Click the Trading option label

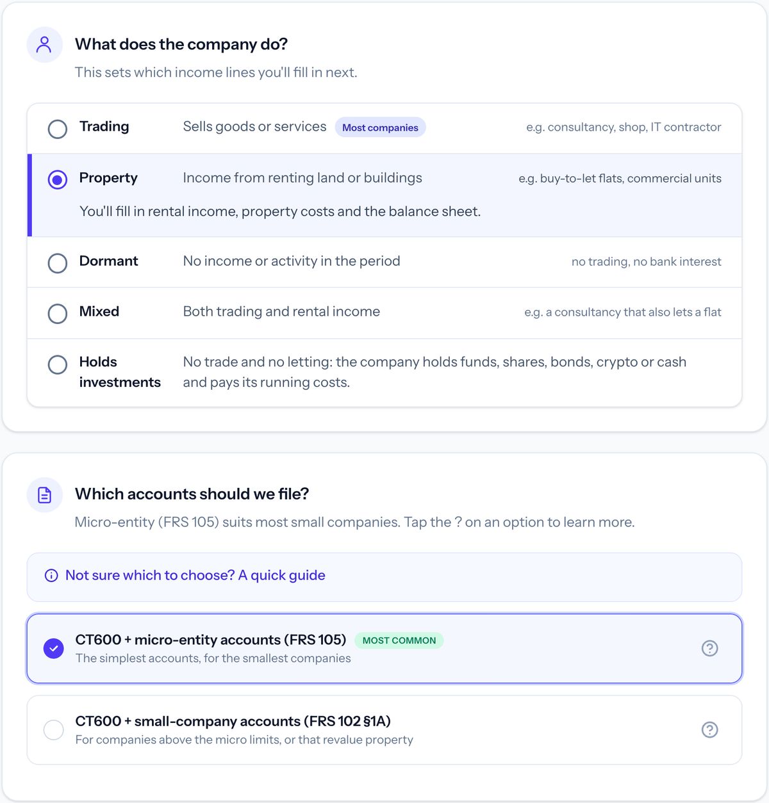pyautogui.click(x=104, y=126)
